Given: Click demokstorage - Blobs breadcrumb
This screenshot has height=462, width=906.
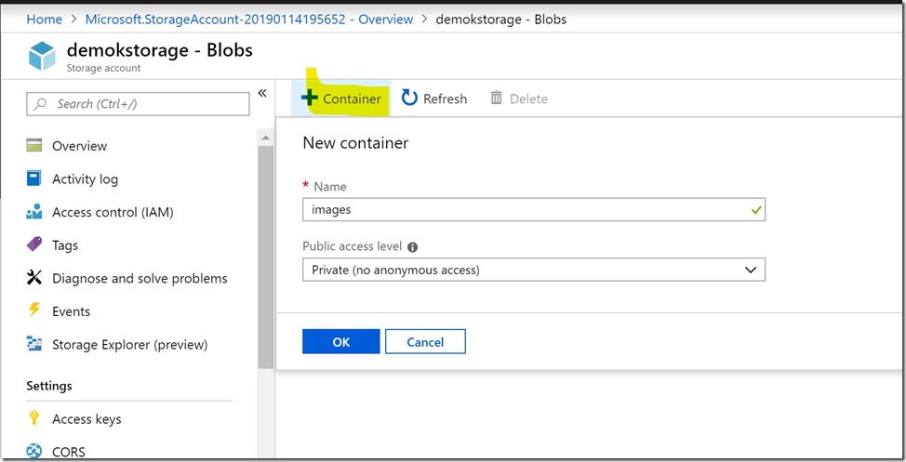Looking at the screenshot, I should [x=501, y=20].
